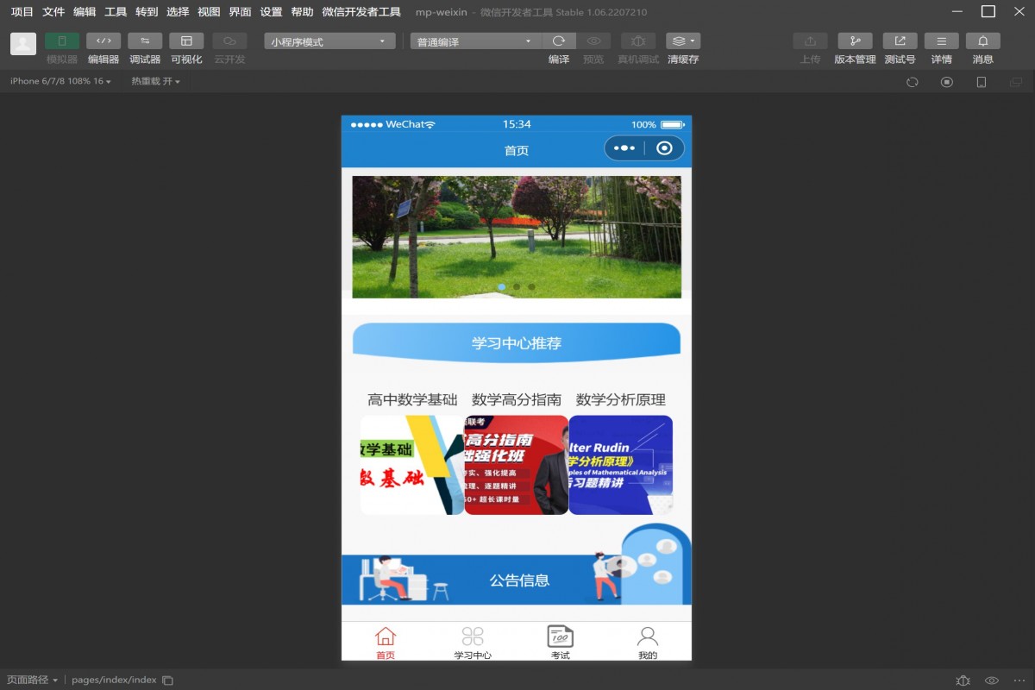Open the 调试器 (Debugger) panel icon
The height and width of the screenshot is (690, 1035).
(144, 41)
